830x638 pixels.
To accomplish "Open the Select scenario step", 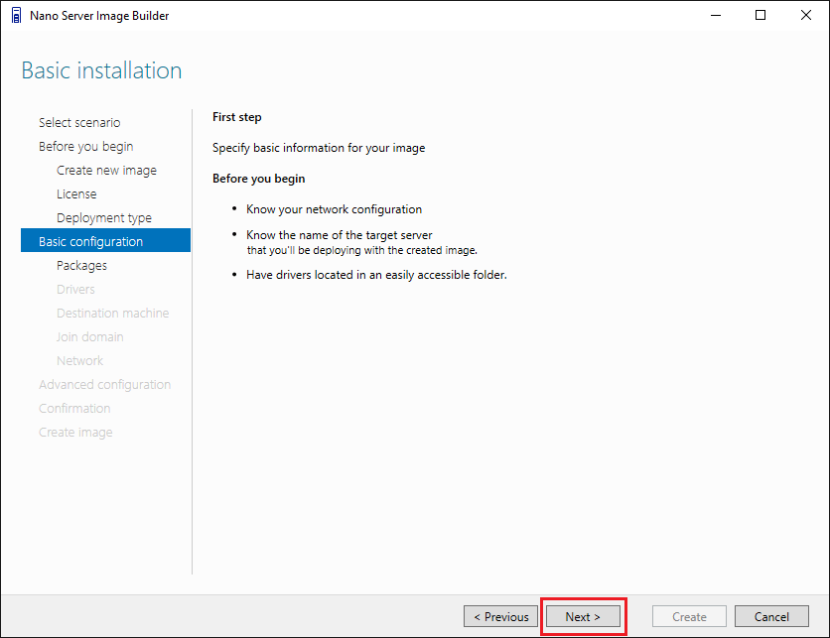I will (79, 123).
